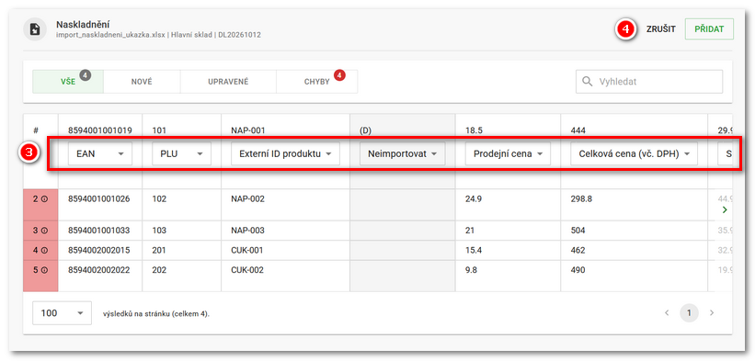Screen dimensions: 755x361
Task: Click the CUK-001 cell
Action: pos(247,251)
